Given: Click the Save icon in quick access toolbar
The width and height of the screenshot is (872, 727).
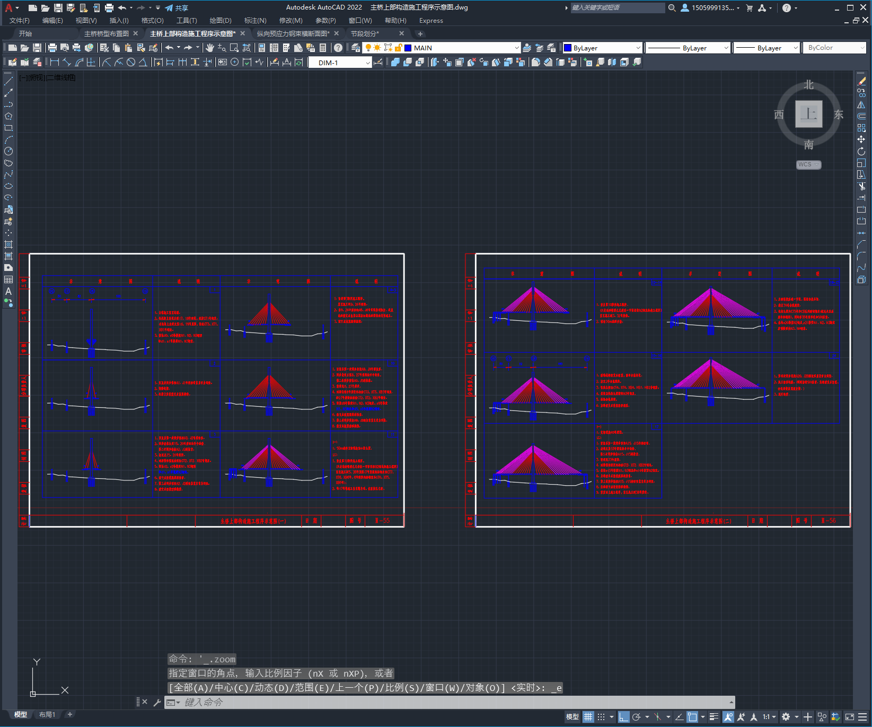Looking at the screenshot, I should pos(58,8).
